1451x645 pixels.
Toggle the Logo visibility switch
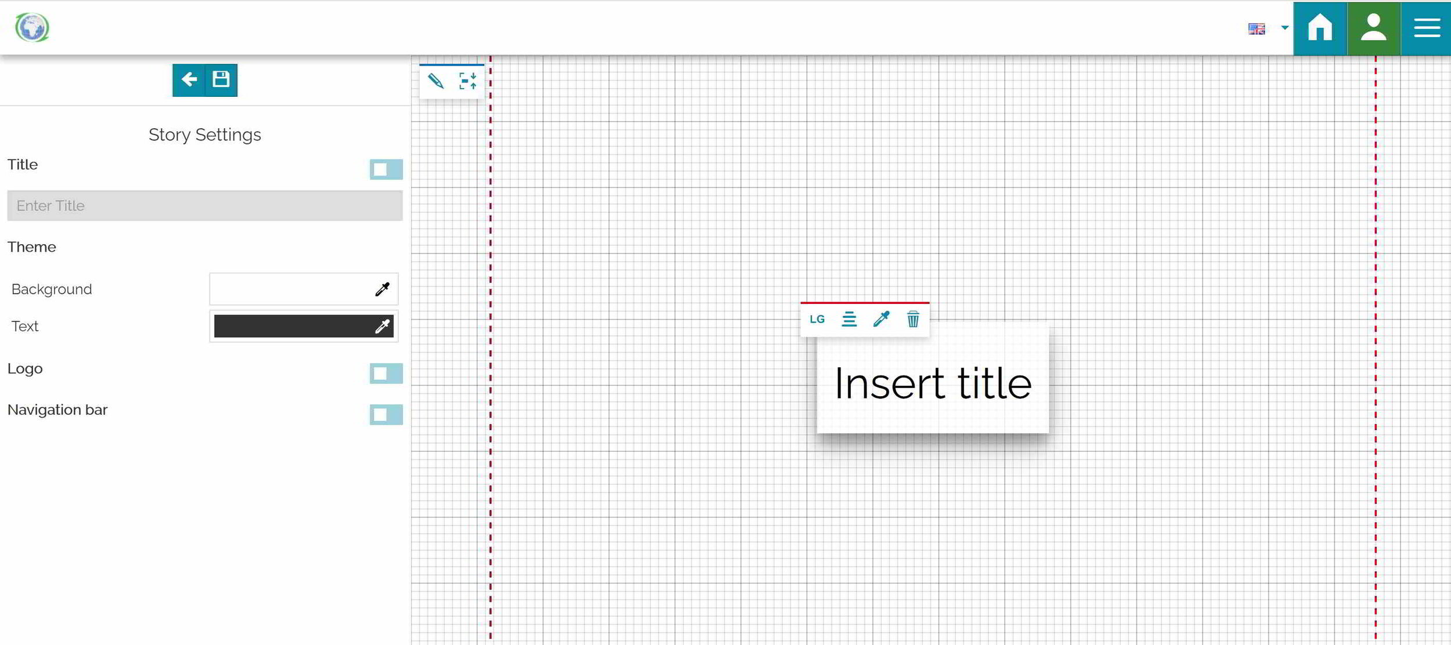[x=386, y=372]
